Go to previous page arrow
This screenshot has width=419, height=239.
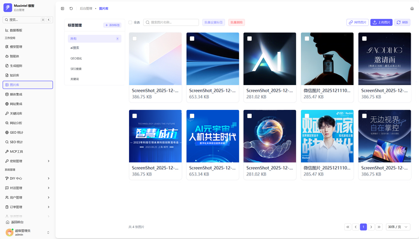point(356,227)
